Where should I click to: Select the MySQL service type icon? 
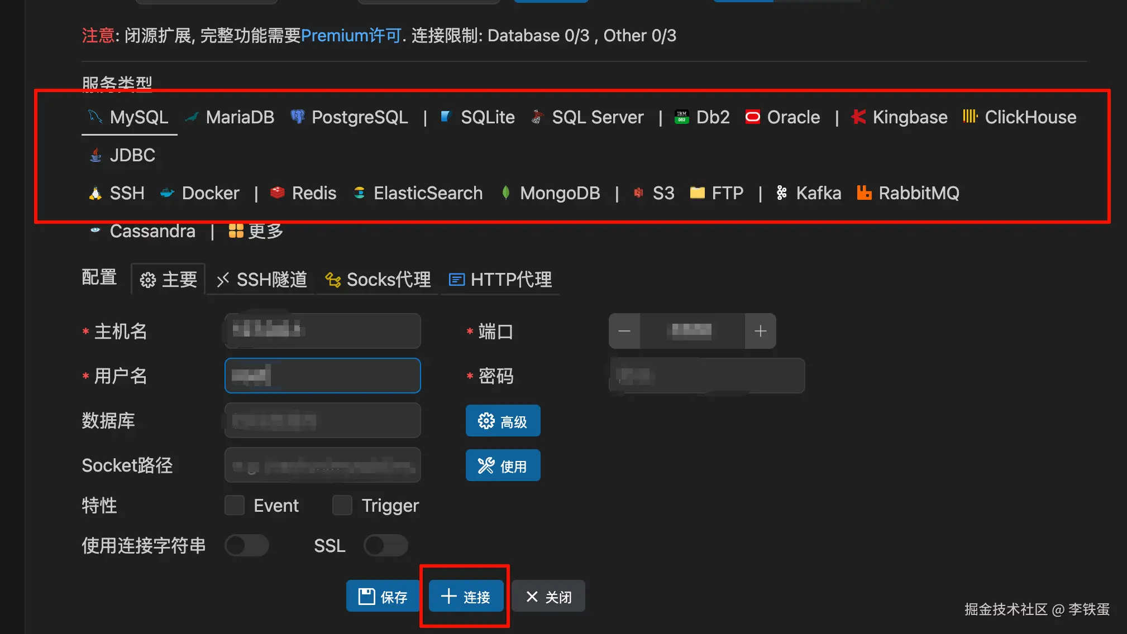(x=94, y=117)
